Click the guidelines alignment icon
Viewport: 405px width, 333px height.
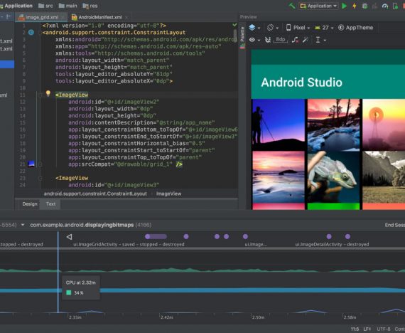point(318,40)
